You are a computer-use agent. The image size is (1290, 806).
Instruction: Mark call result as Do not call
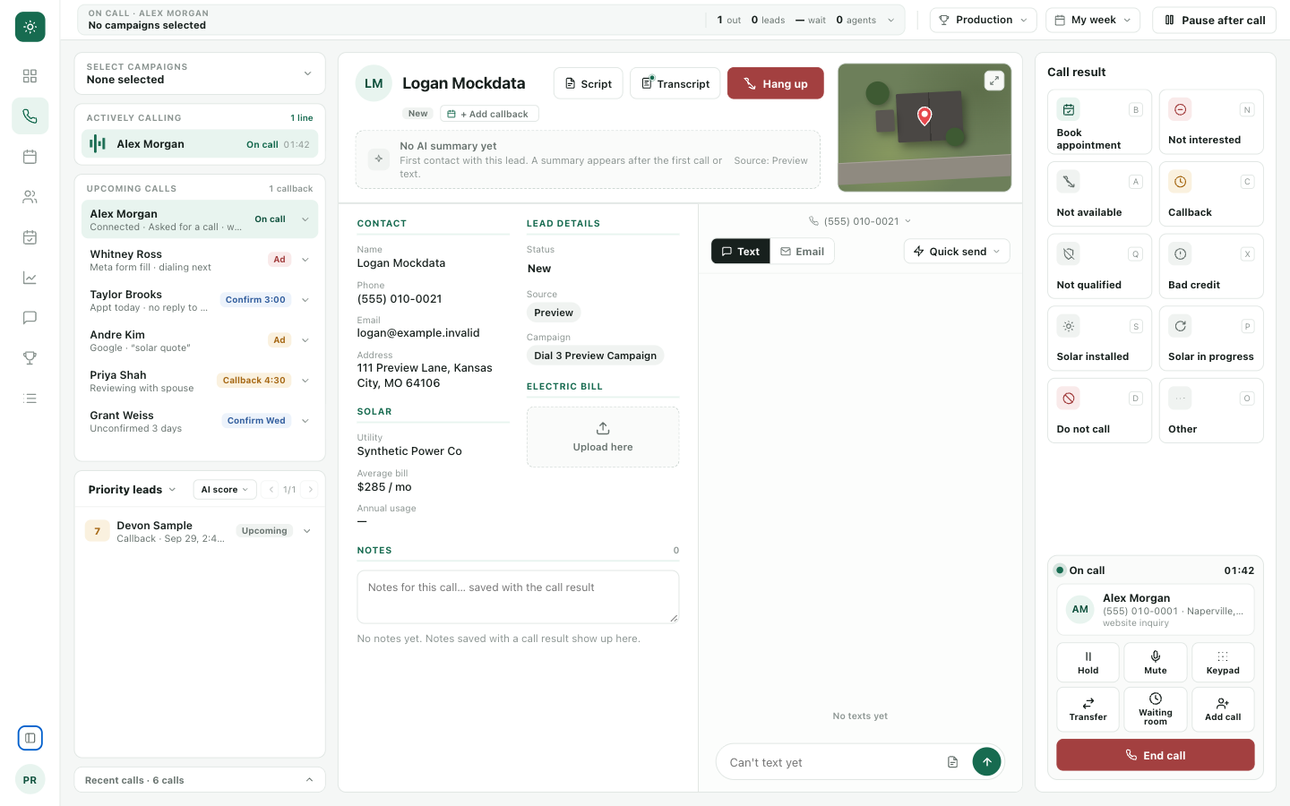[x=1099, y=411]
